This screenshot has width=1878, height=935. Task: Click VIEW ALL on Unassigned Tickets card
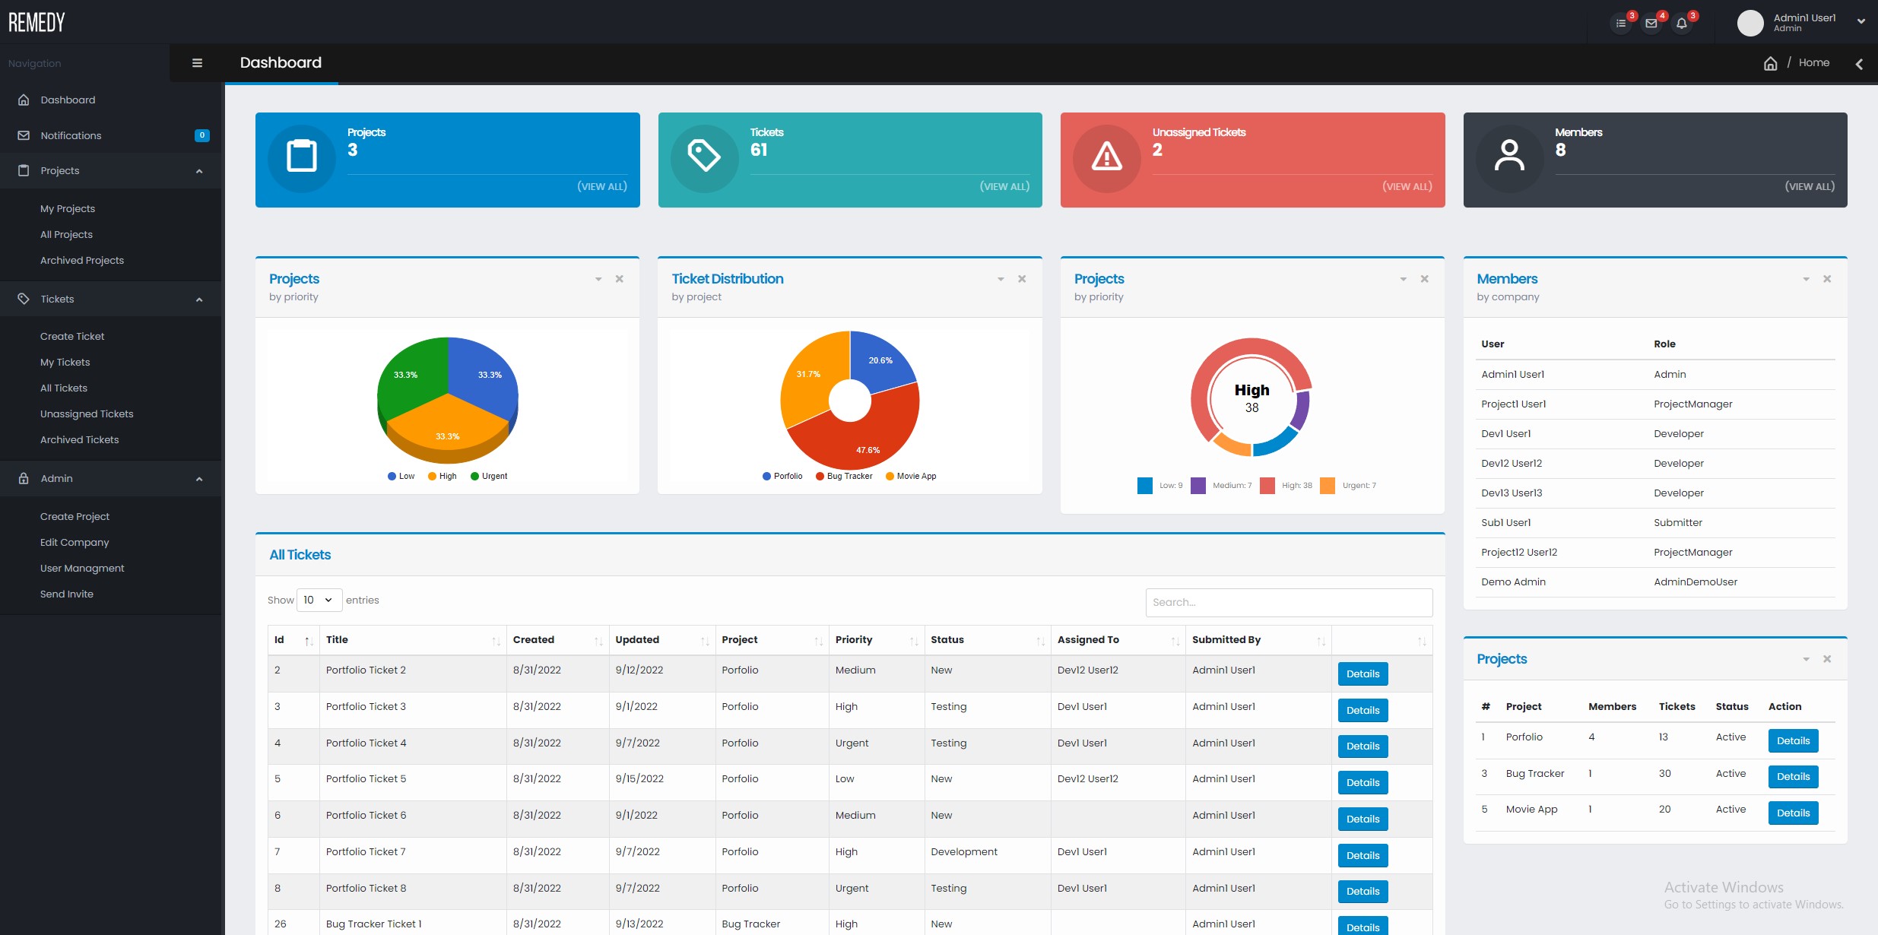1407,187
